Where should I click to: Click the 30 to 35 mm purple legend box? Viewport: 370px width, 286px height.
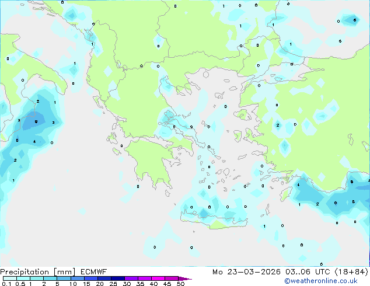coord(131,278)
